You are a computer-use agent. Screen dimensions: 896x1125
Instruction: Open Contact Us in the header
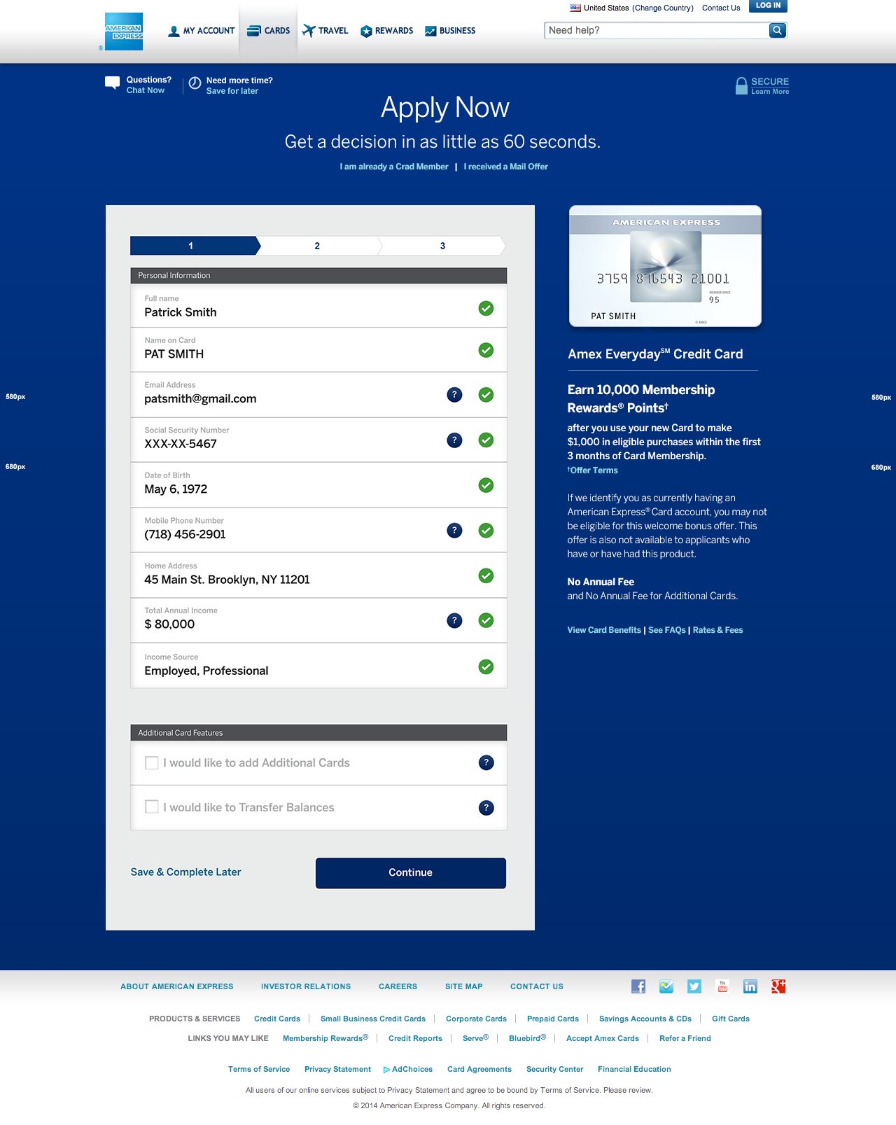click(721, 8)
